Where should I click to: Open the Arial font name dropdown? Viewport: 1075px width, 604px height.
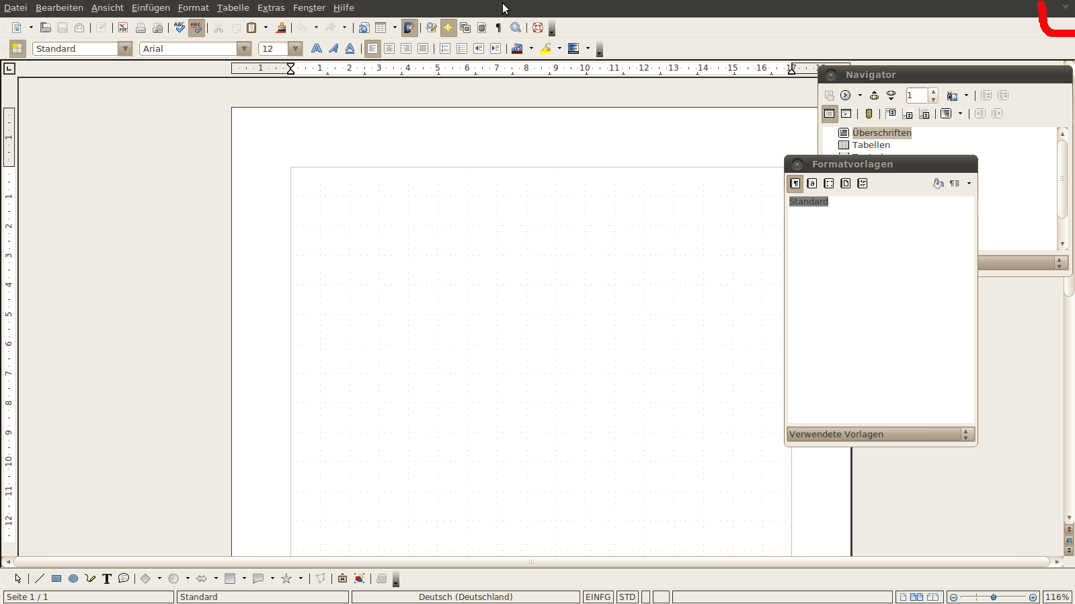pos(244,48)
